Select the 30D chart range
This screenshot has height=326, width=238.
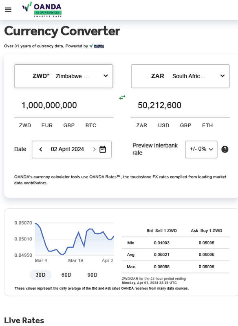(40, 275)
